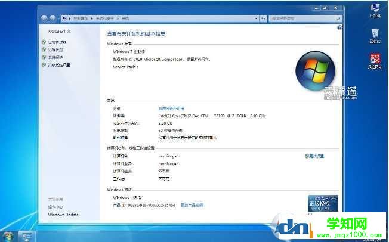Click the Windows 7 logo orb image

(x=316, y=71)
